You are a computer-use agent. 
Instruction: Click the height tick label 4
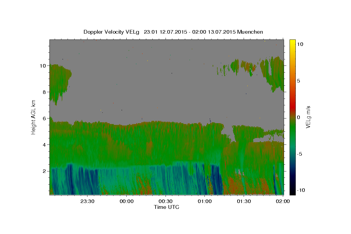point(45,145)
